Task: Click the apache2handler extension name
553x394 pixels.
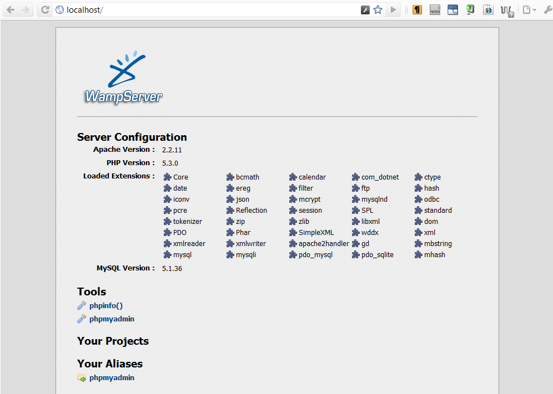Action: coord(324,244)
